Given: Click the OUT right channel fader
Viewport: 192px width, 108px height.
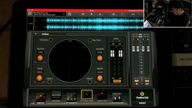Looking at the screenshot, I should click(x=148, y=49).
